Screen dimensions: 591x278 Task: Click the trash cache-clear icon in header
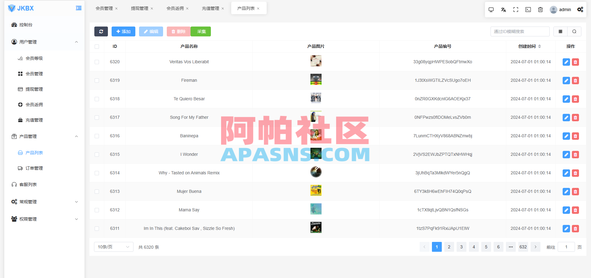click(x=540, y=10)
